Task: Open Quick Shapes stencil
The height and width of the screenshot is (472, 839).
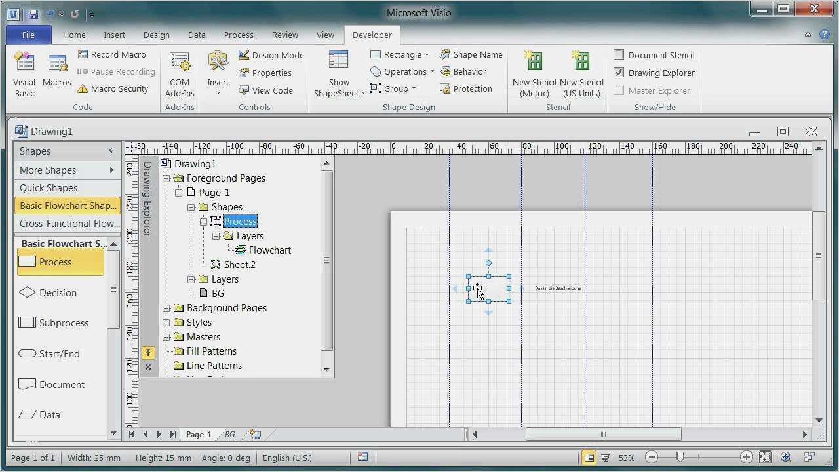Action: coord(66,187)
